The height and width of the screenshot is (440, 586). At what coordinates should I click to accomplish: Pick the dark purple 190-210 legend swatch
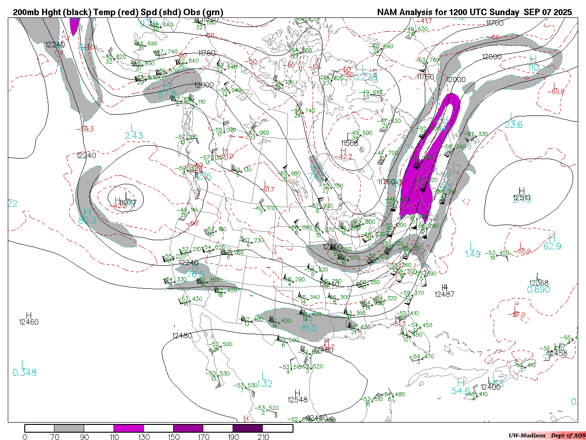pos(248,428)
